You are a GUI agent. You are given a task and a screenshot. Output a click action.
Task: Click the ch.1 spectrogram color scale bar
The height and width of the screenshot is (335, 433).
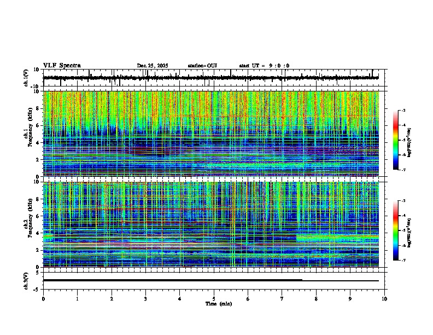coord(396,140)
